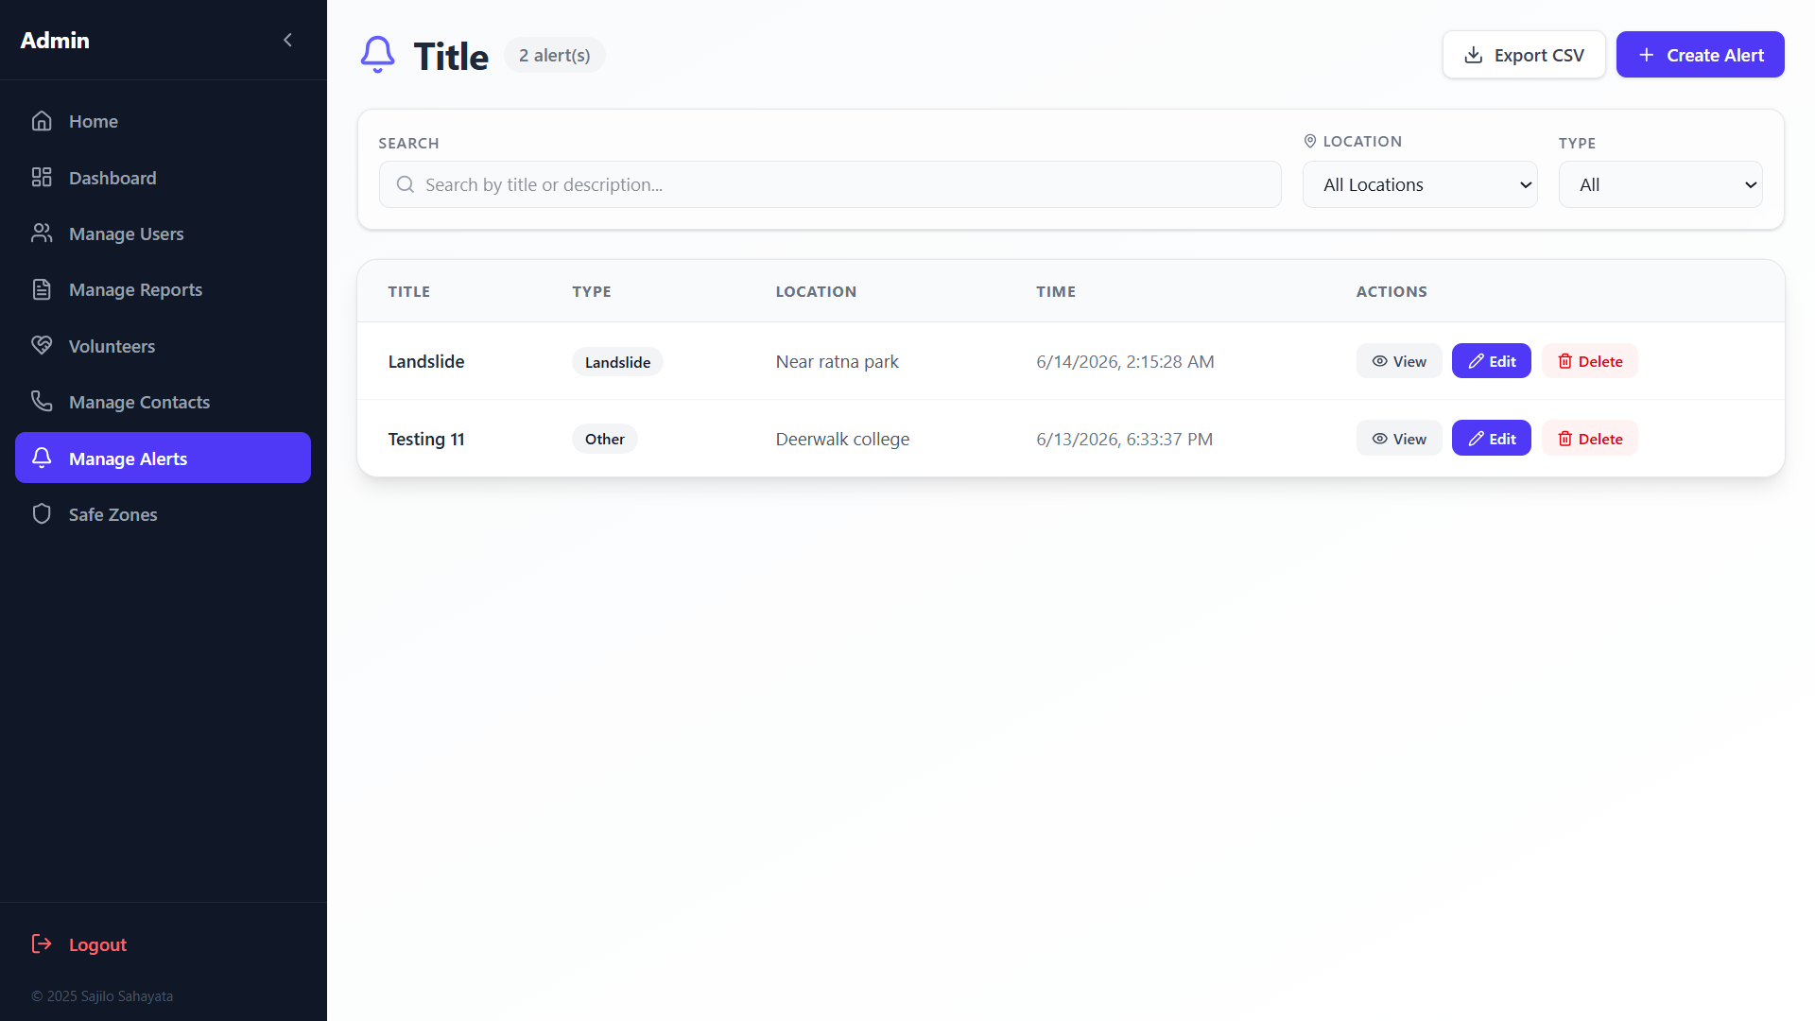
Task: Edit the Testing 11 alert
Action: pos(1491,439)
